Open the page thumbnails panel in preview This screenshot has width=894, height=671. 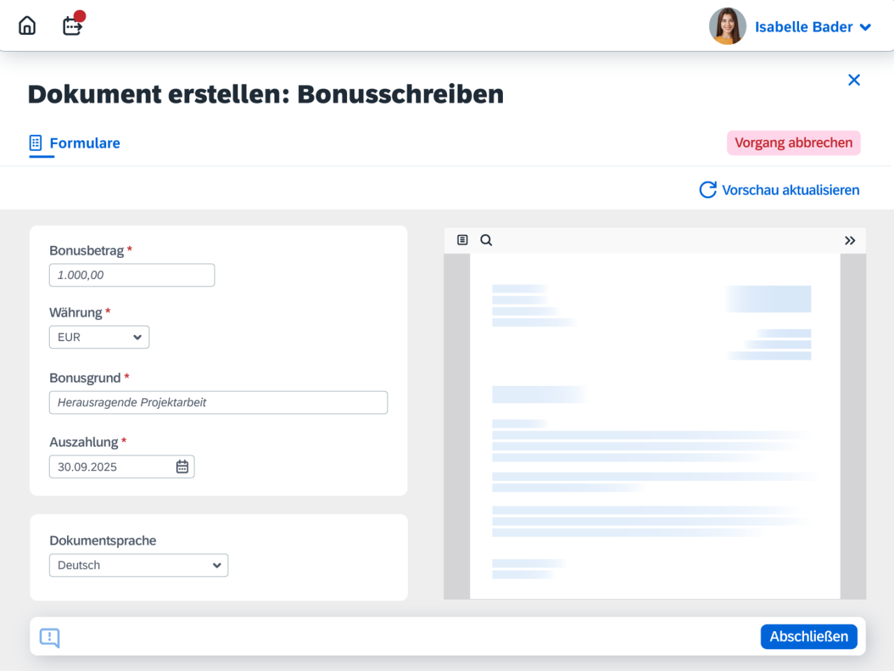click(462, 240)
